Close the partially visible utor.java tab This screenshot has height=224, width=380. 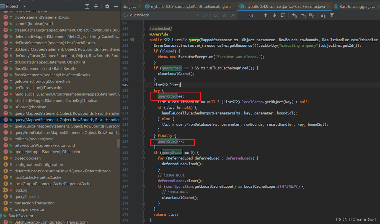pos(140,6)
